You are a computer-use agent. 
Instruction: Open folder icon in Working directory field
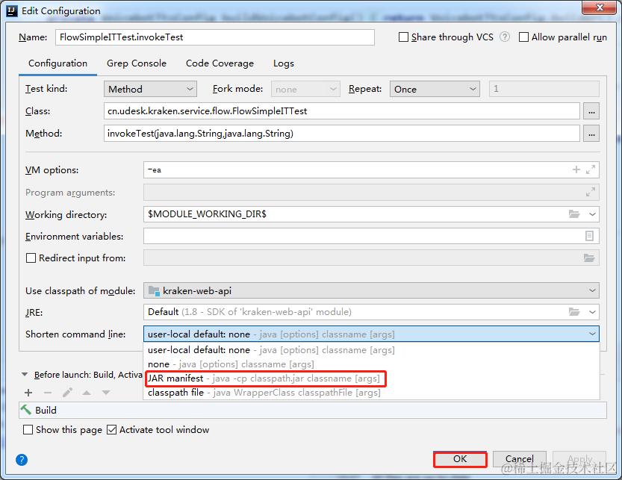[574, 214]
